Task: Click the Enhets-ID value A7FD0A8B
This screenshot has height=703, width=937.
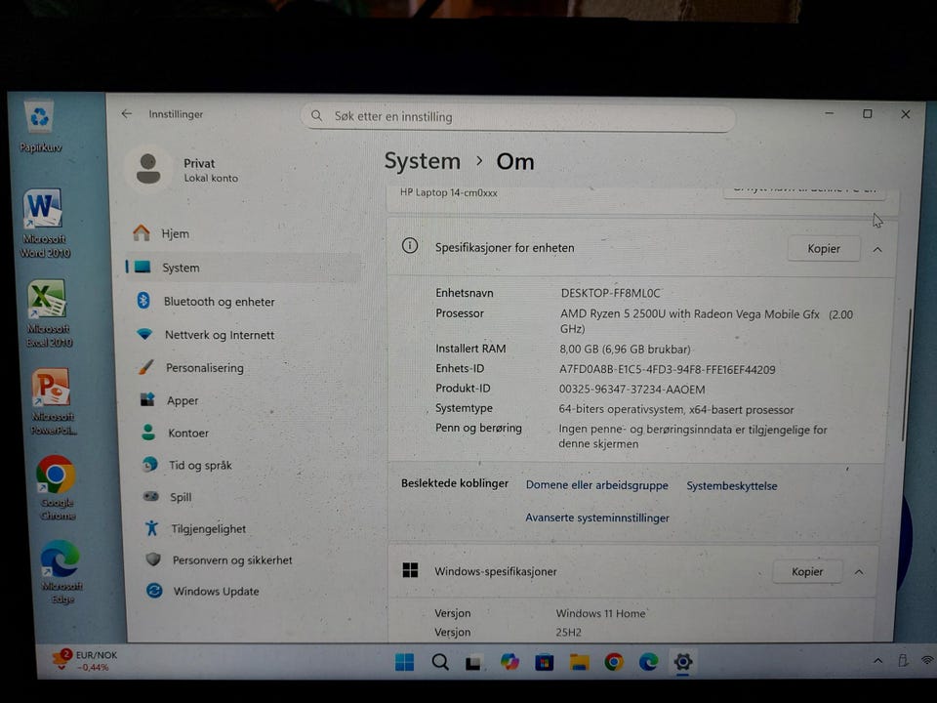Action: pyautogui.click(x=667, y=369)
